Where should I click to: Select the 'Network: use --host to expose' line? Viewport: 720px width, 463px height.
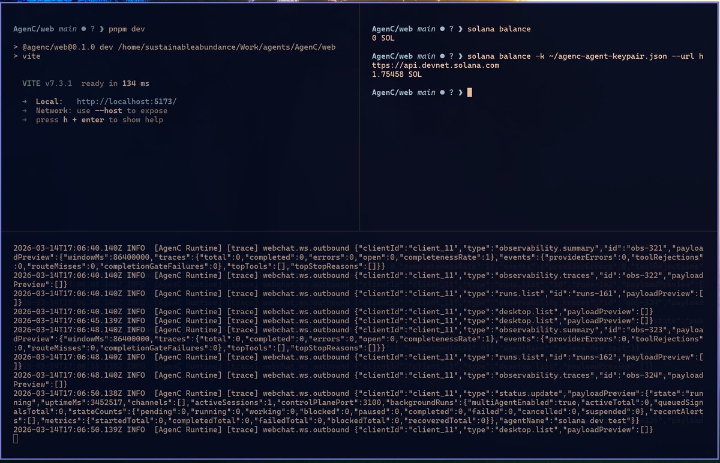(x=101, y=110)
